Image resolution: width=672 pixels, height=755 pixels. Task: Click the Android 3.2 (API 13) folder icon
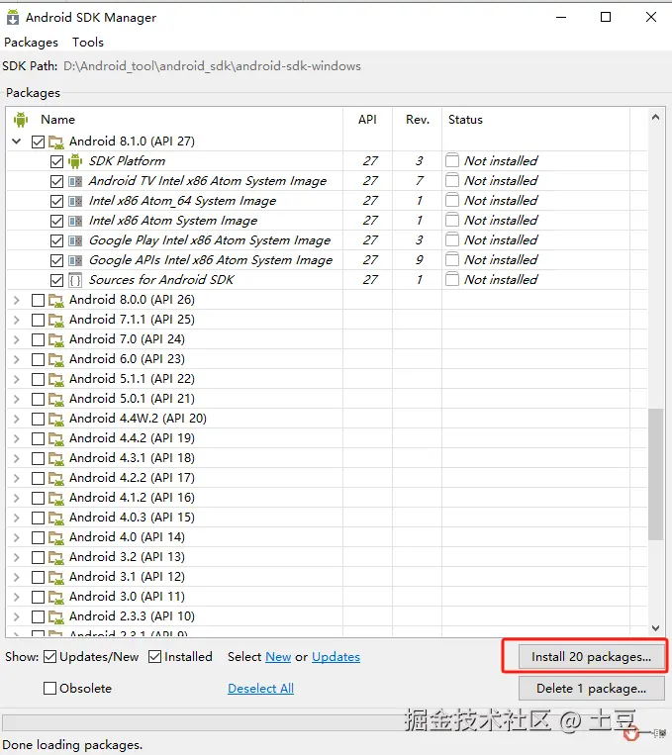click(x=56, y=557)
